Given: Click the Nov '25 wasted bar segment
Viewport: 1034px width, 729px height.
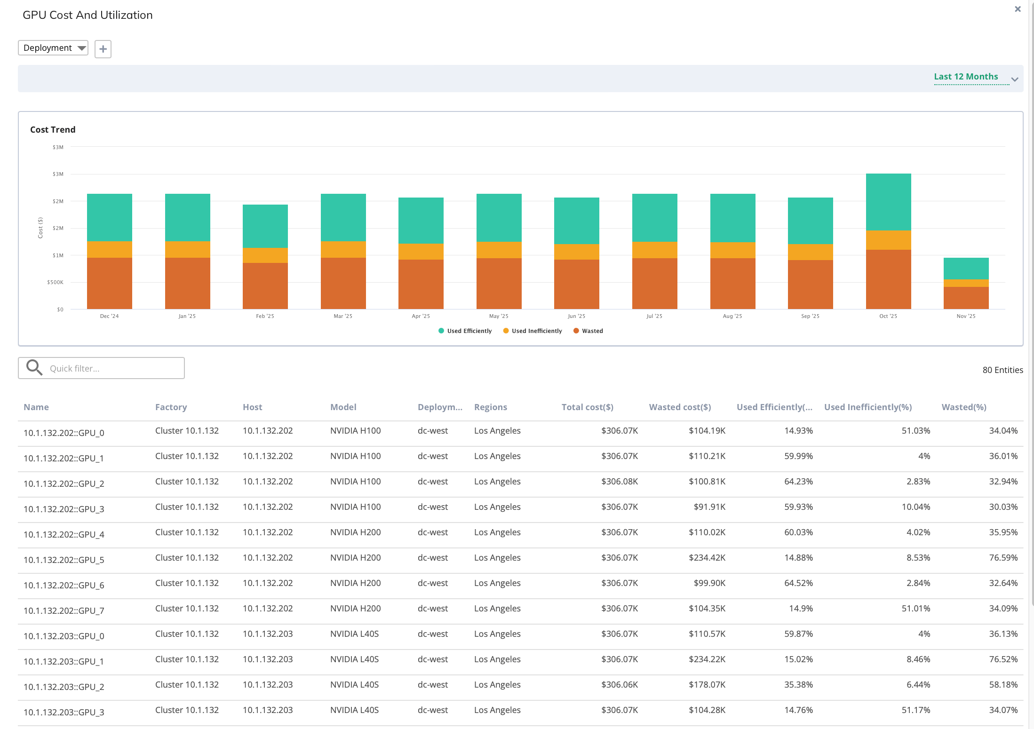Looking at the screenshot, I should click(x=966, y=298).
